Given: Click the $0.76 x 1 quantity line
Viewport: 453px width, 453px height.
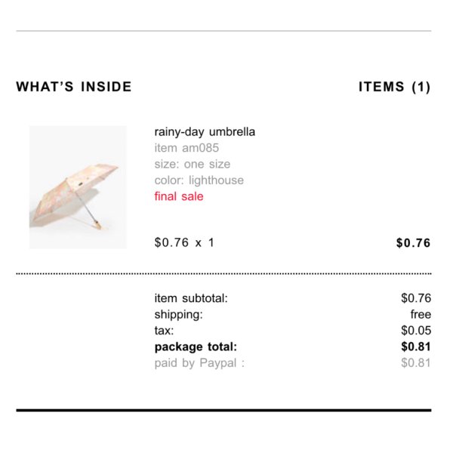Looking at the screenshot, I should pyautogui.click(x=184, y=242).
